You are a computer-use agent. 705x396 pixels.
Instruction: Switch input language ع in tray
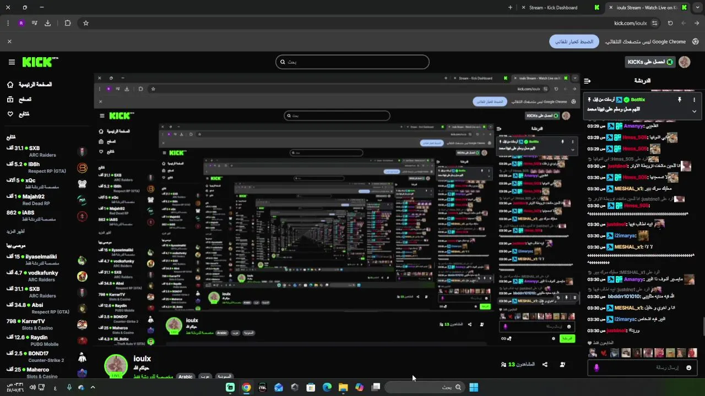point(55,388)
